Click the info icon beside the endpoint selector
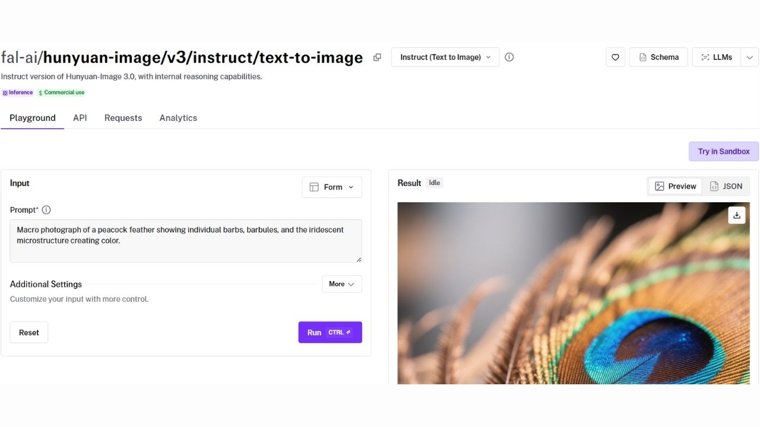The height and width of the screenshot is (427, 760). [x=509, y=57]
